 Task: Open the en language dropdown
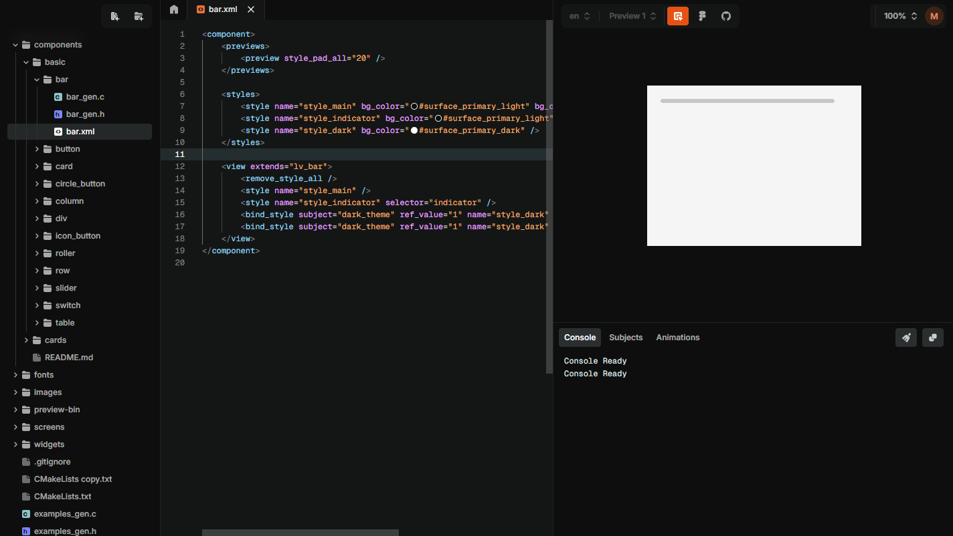580,16
